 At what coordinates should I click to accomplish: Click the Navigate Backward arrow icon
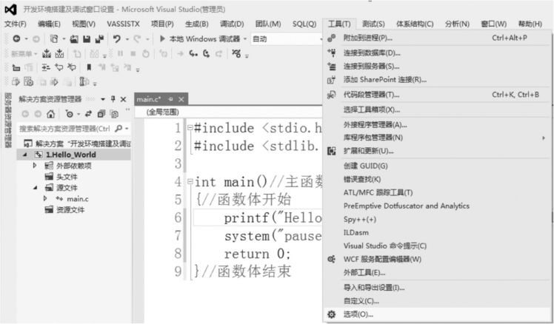(x=16, y=38)
